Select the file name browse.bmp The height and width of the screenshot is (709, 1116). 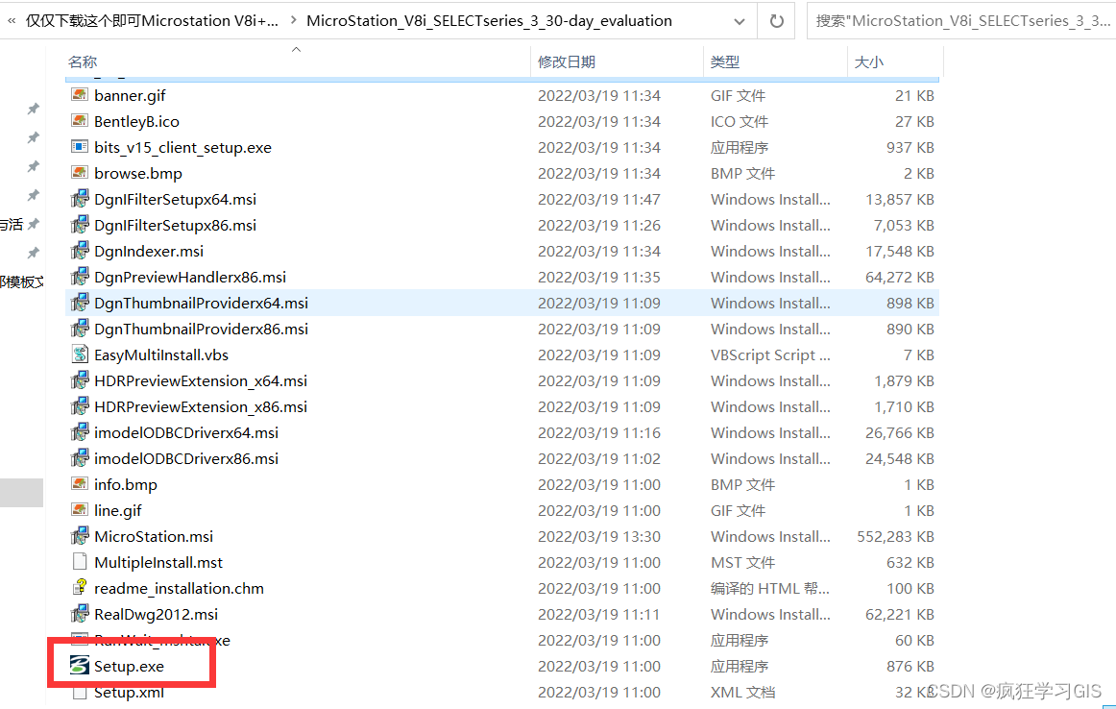[x=138, y=174]
